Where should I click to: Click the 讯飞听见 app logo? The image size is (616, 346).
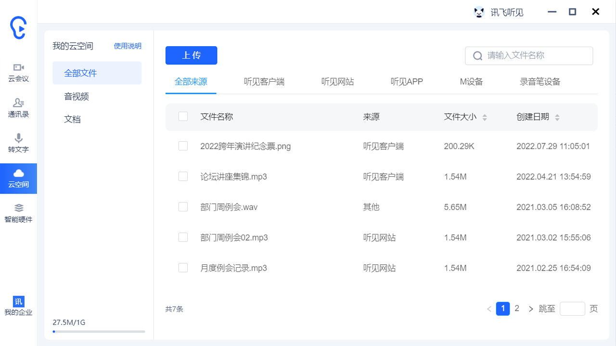pos(478,12)
